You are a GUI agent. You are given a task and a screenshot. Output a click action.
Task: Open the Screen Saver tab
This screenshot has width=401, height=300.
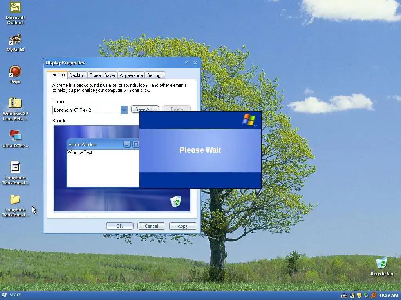[x=102, y=75]
